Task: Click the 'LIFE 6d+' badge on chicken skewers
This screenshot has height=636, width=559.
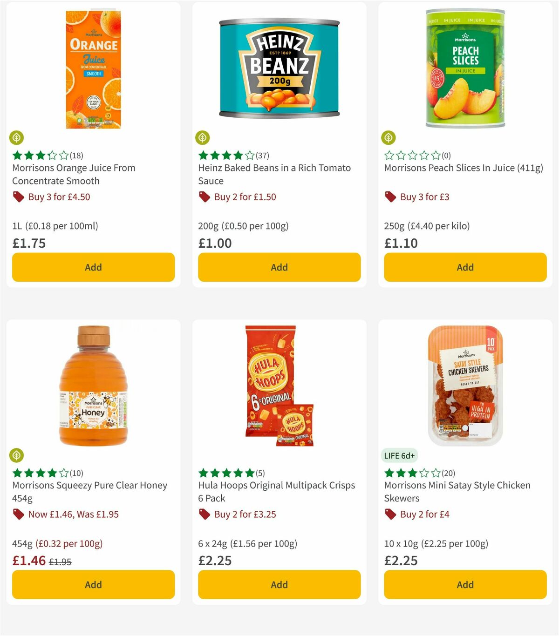Action: pos(400,456)
